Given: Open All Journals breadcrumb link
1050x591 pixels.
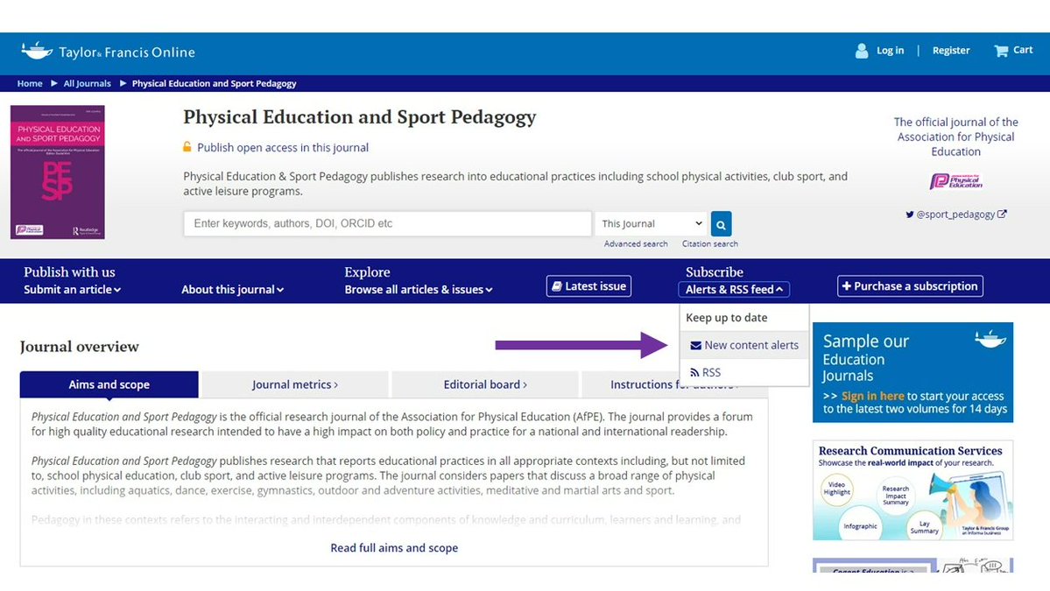Looking at the screenshot, I should [87, 84].
